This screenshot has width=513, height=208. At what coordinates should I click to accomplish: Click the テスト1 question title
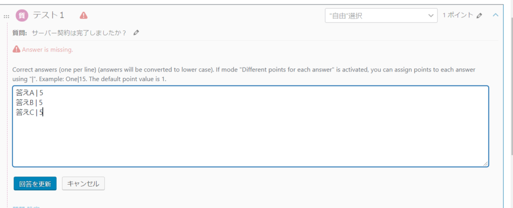coord(48,15)
